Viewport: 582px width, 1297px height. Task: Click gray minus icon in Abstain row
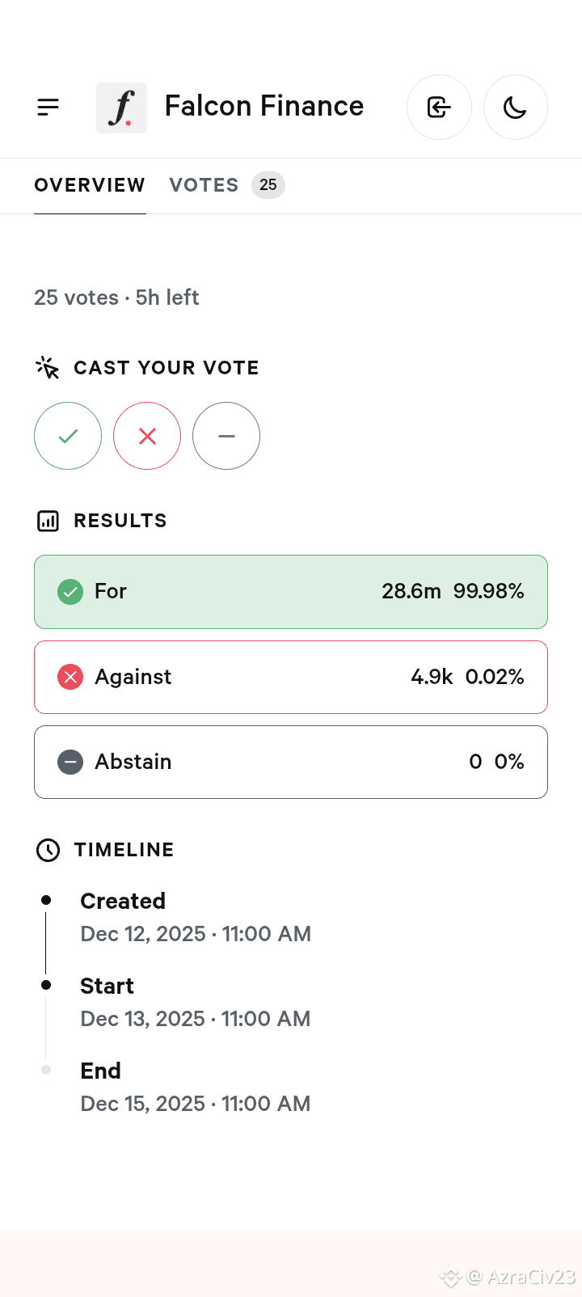click(70, 762)
